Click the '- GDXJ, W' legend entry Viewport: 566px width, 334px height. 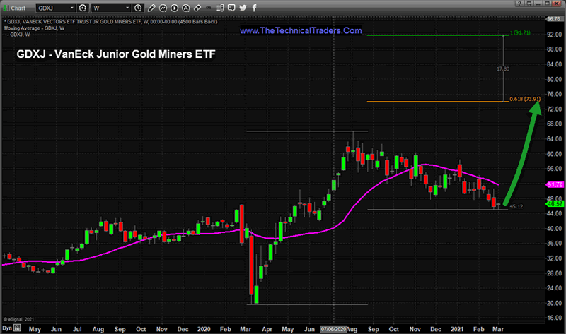tap(18, 35)
